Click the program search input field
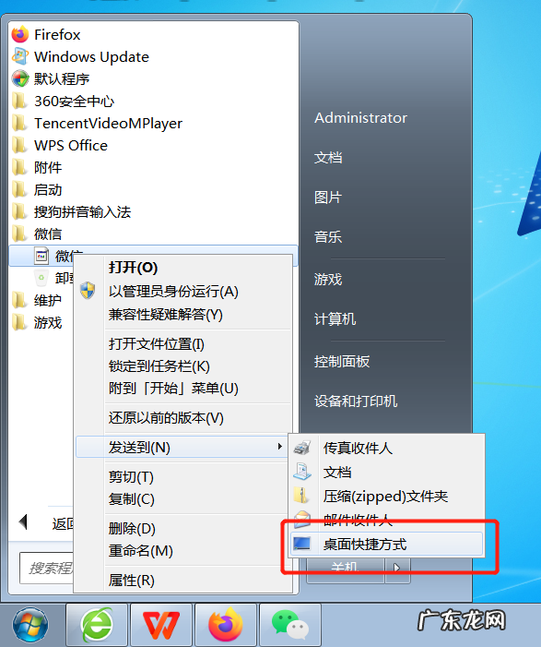The height and width of the screenshot is (647, 541). tap(47, 569)
